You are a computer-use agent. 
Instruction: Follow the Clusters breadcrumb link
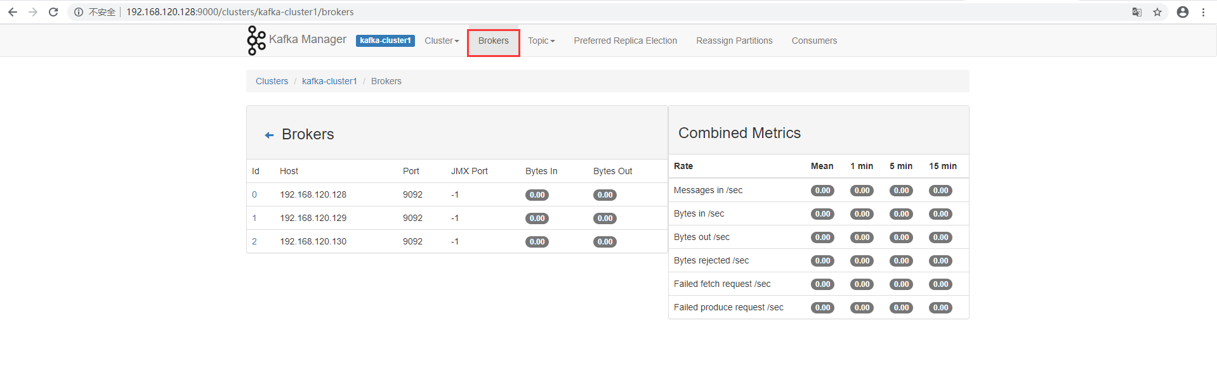point(272,81)
